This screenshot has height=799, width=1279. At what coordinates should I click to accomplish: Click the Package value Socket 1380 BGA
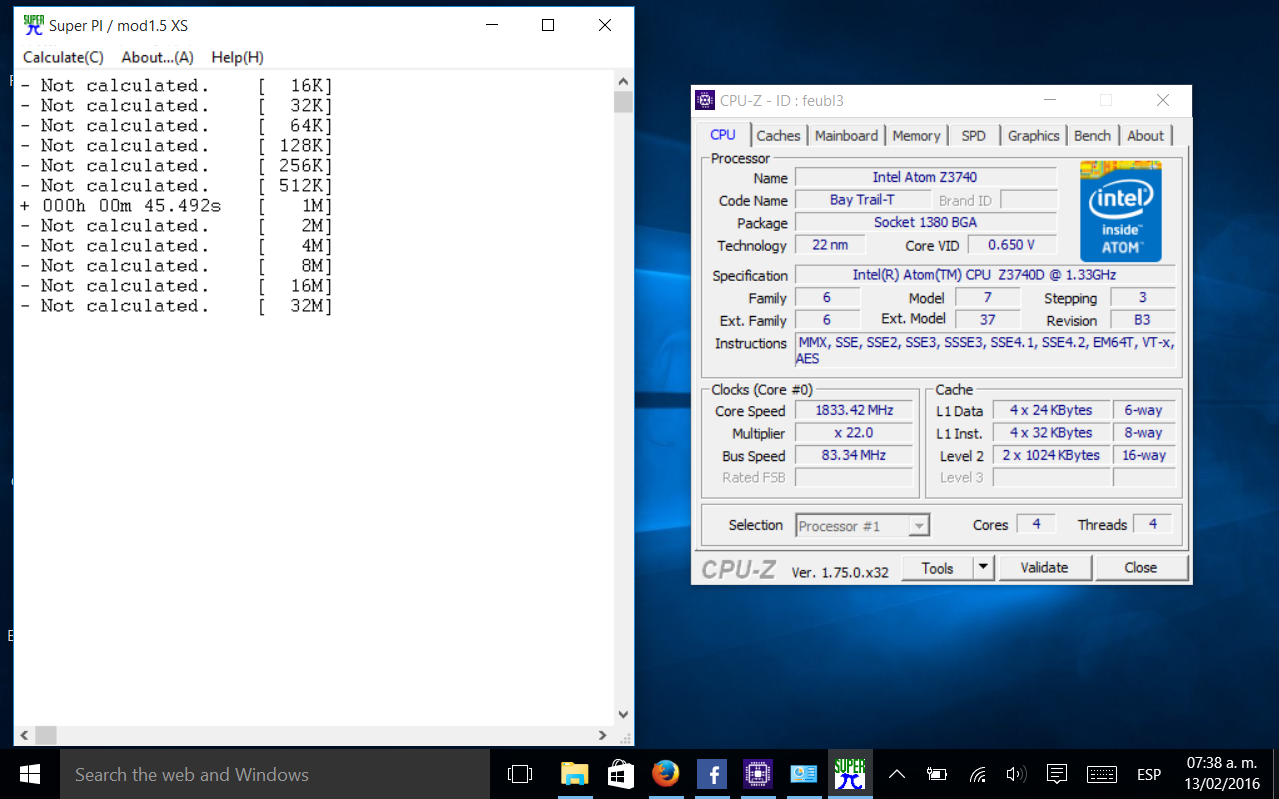(x=925, y=222)
